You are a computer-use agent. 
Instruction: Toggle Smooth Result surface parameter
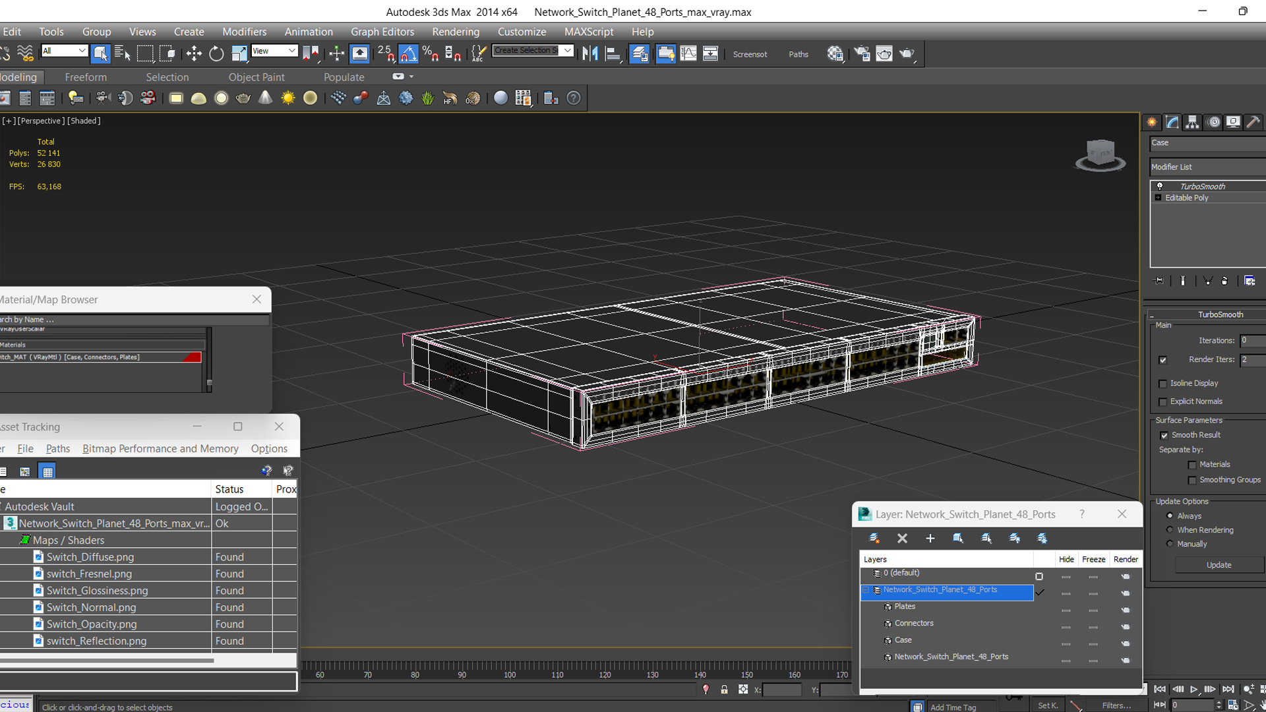point(1164,434)
